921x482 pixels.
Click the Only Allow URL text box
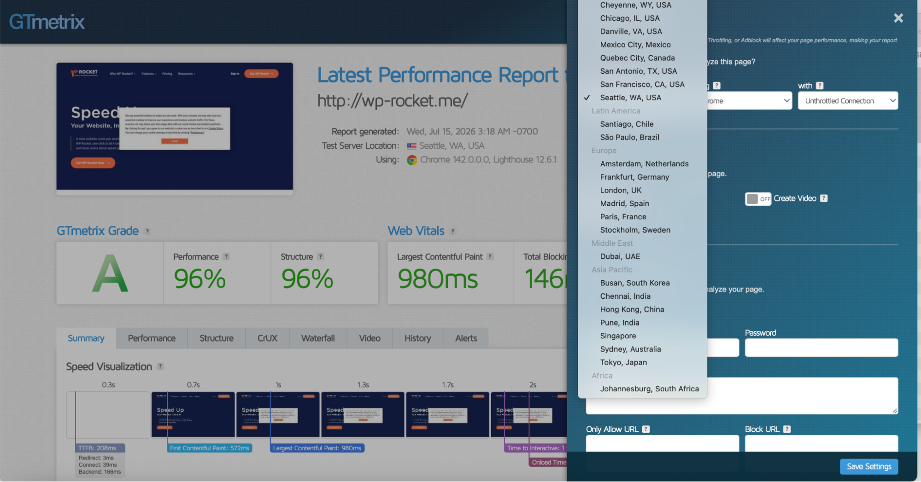pos(663,443)
